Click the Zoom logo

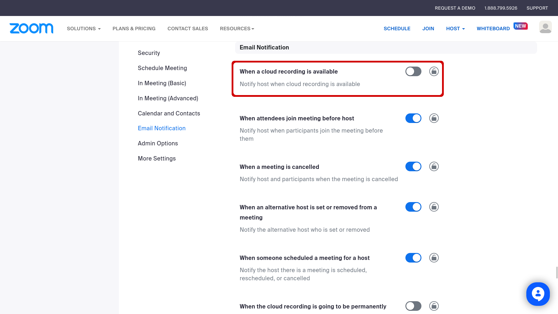point(31,28)
